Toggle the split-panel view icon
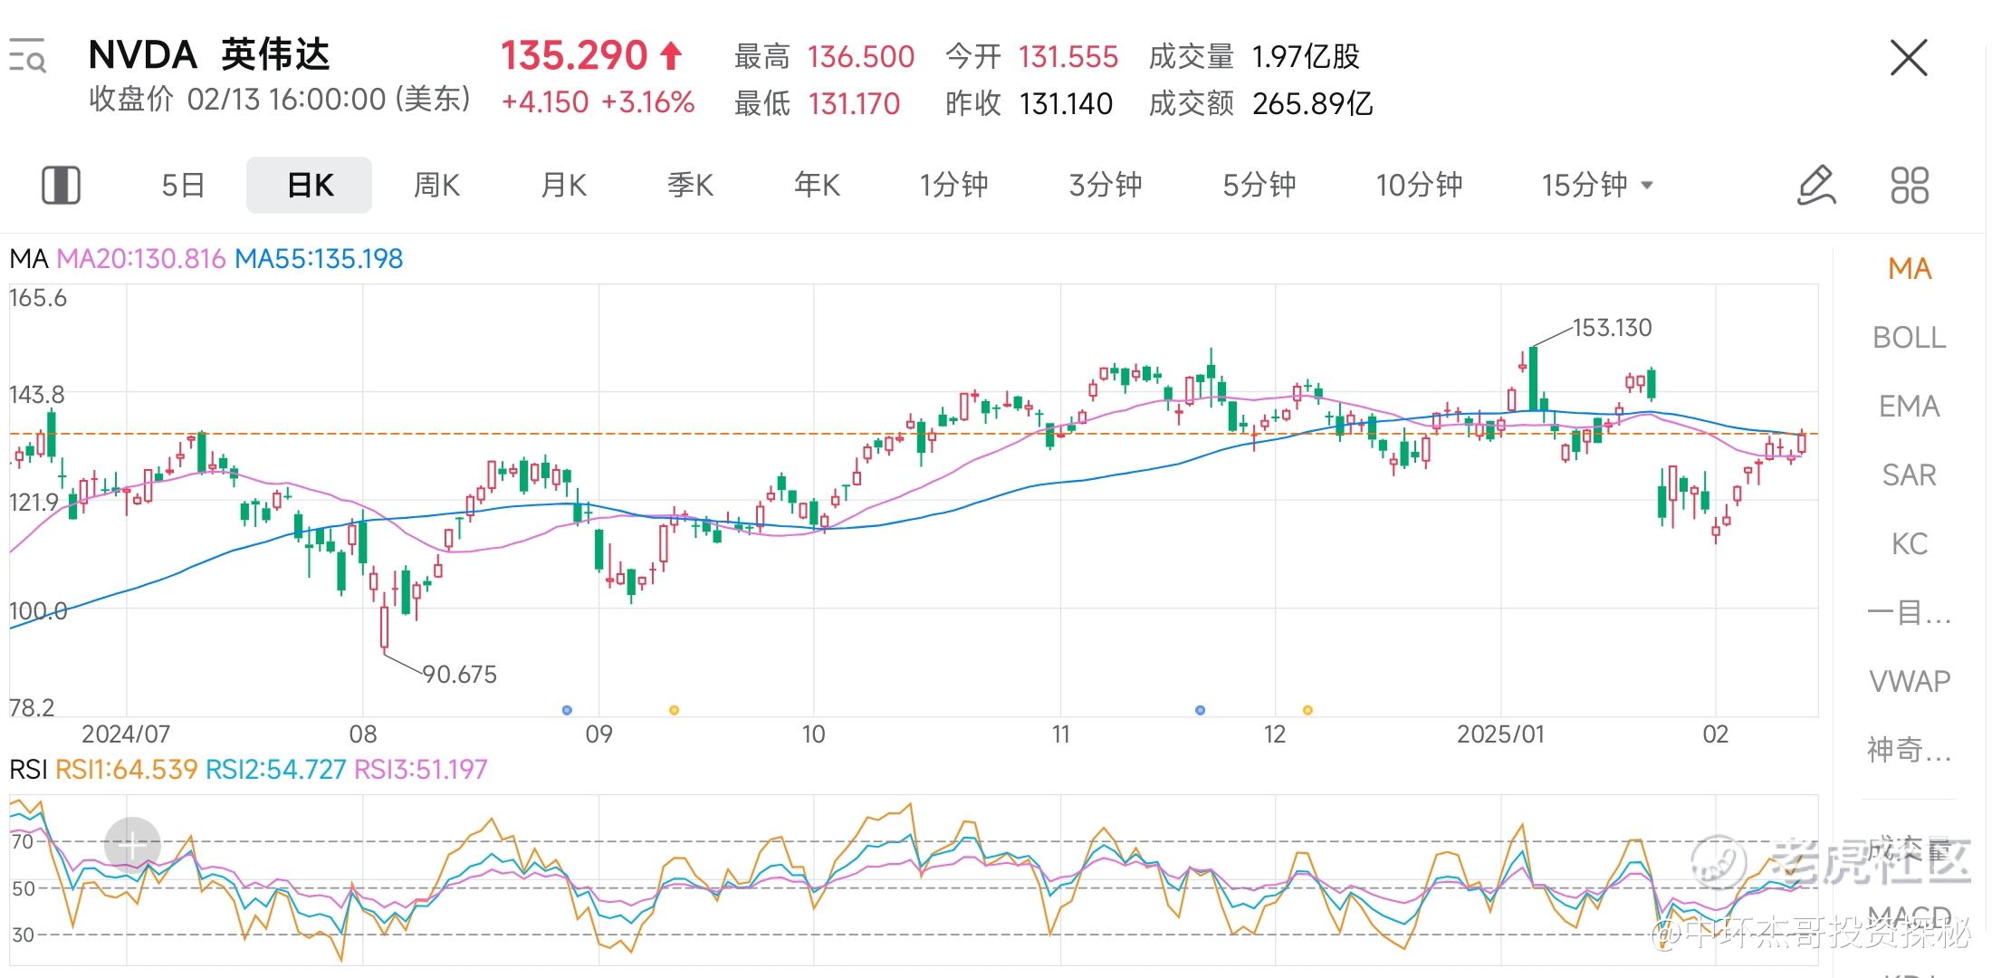 pos(61,186)
